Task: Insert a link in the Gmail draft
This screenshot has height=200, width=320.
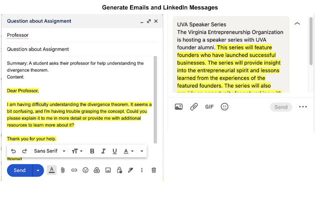Action: tap(74, 170)
